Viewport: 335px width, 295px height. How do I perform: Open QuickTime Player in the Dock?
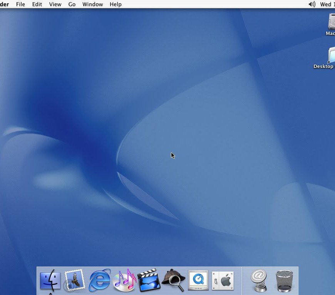(x=198, y=280)
